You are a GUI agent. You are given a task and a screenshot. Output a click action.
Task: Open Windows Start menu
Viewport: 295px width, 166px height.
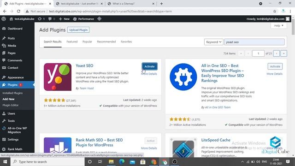pyautogui.click(x=5, y=162)
